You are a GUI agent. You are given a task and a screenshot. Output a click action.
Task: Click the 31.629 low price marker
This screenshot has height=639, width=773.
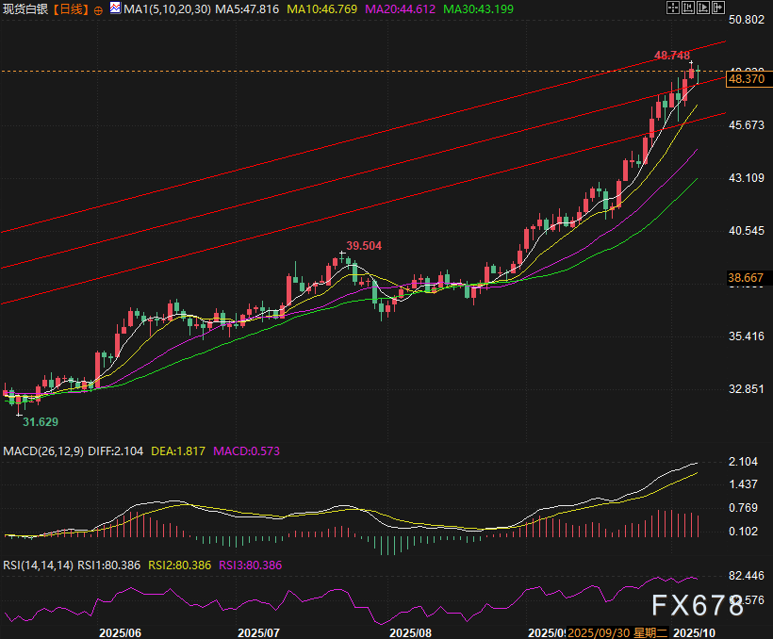[41, 421]
